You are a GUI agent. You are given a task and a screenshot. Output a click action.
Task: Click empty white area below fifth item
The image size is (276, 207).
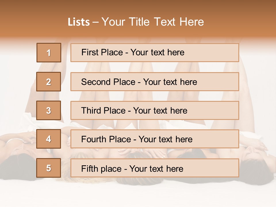click(x=138, y=193)
